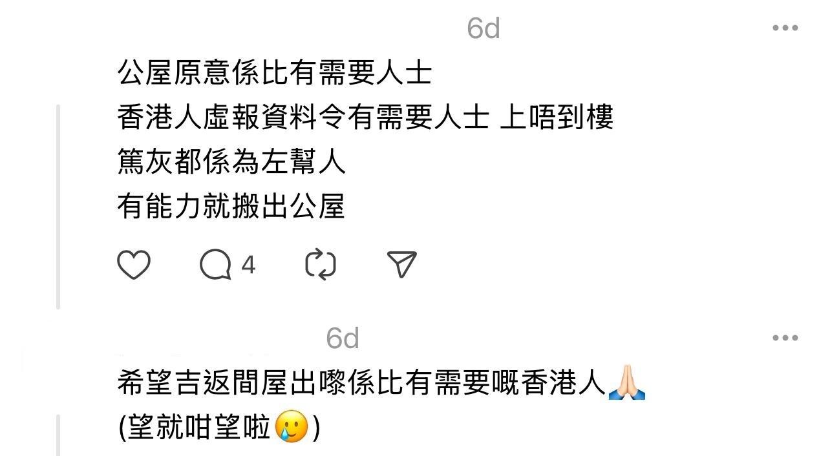Image resolution: width=830 pixels, height=456 pixels.
Task: Click the line 篤灰都係為左幫人
Action: [231, 161]
